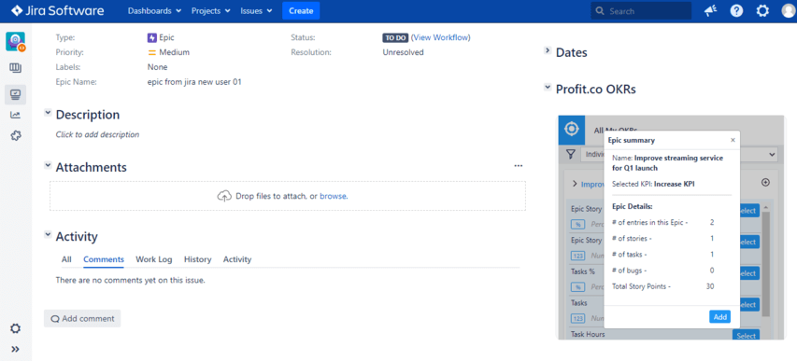Click the browse link for attachments
This screenshot has width=797, height=361.
[334, 196]
